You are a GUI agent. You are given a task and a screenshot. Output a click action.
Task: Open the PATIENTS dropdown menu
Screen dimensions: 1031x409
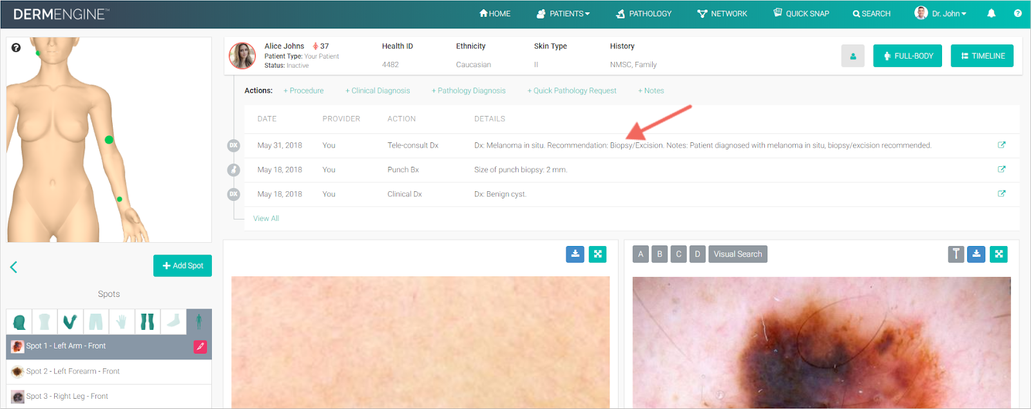tap(563, 14)
